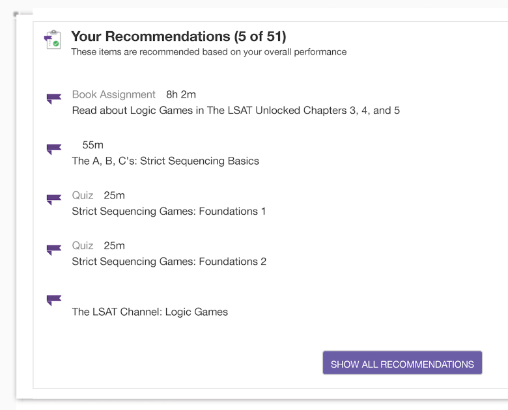
Task: Click the Your Recommendations (5 of 51) heading
Action: (x=178, y=36)
